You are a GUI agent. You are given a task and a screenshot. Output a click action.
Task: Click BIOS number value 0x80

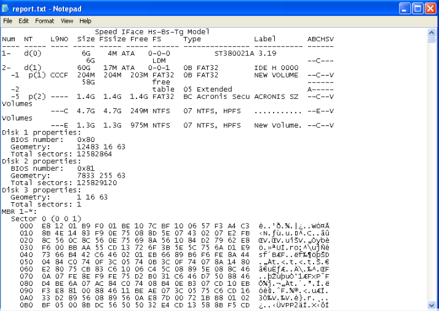86,140
